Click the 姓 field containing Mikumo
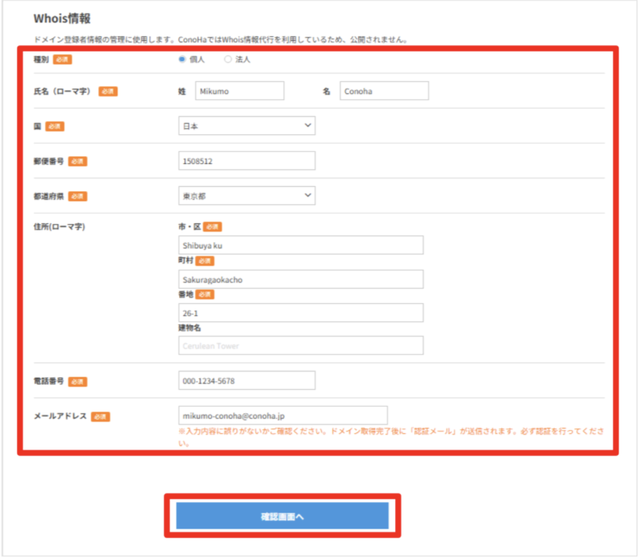This screenshot has width=638, height=558. coord(239,91)
